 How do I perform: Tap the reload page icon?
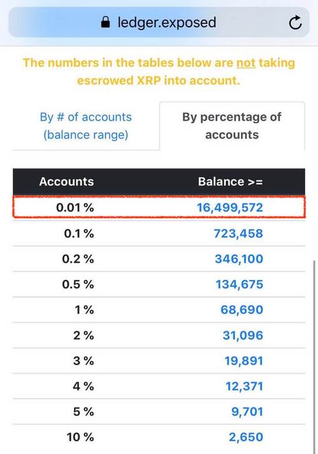tap(295, 23)
